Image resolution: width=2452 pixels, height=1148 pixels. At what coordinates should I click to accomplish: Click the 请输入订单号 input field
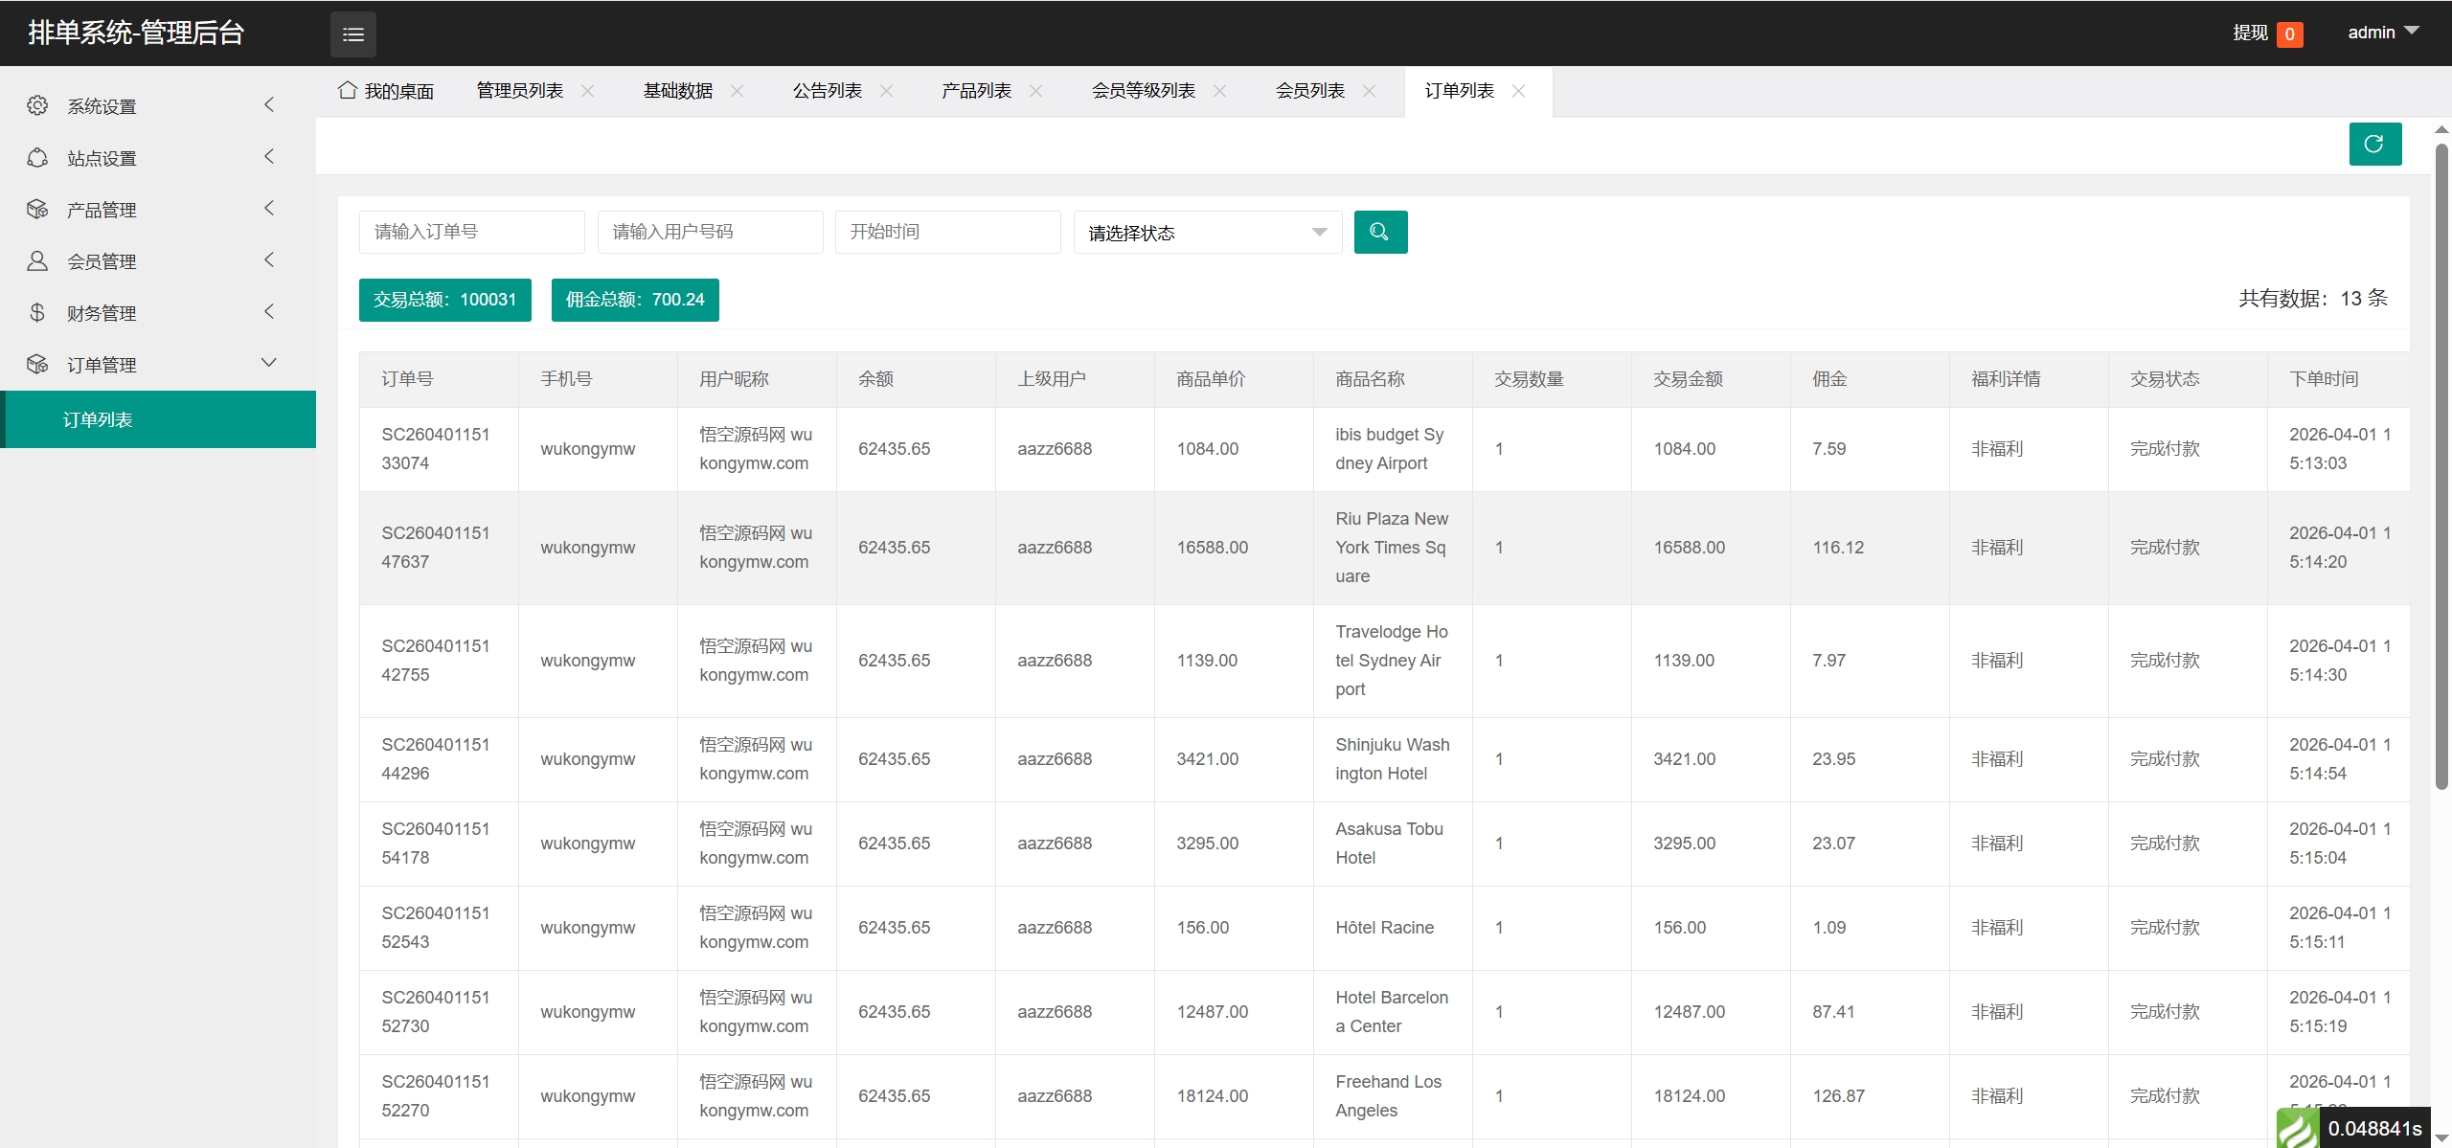pos(471,232)
